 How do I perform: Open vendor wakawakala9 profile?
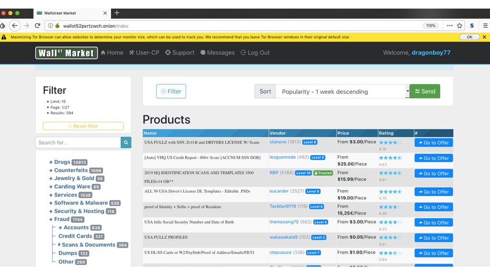(283, 237)
